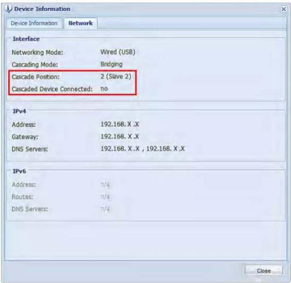Click the IPv6 DNS Servers n/a value

point(105,209)
